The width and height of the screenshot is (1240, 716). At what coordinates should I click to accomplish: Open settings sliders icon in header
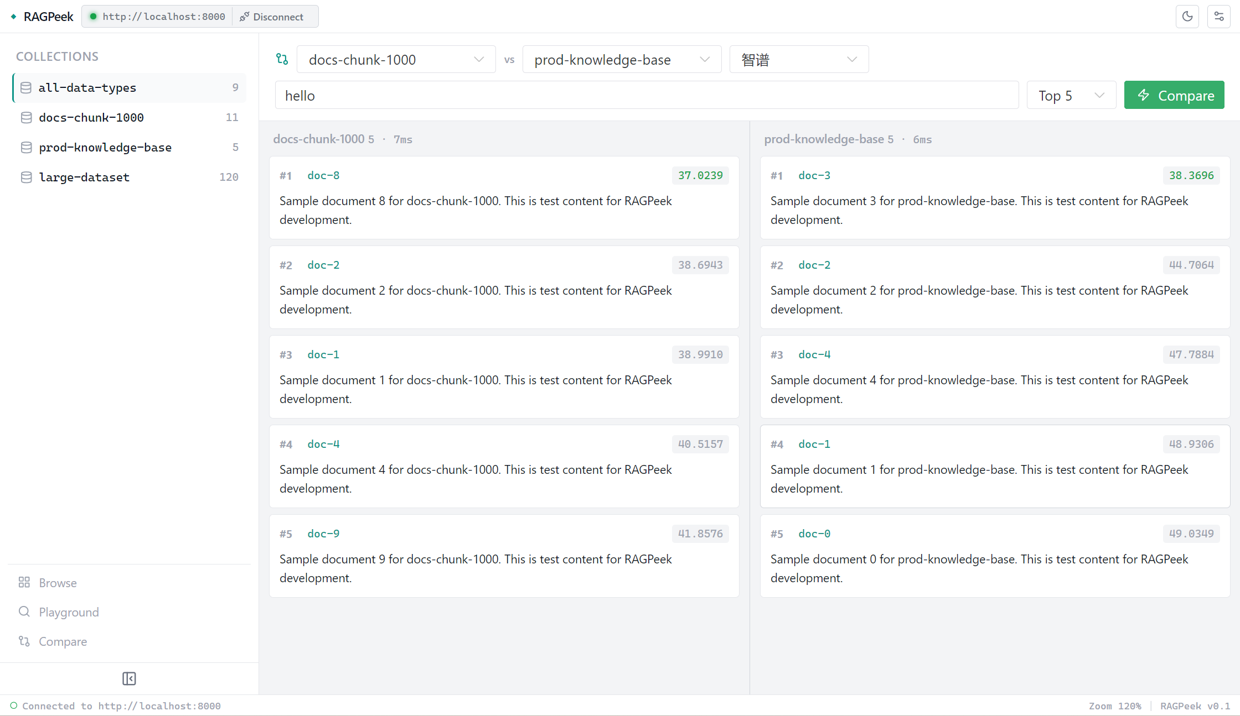pyautogui.click(x=1218, y=17)
